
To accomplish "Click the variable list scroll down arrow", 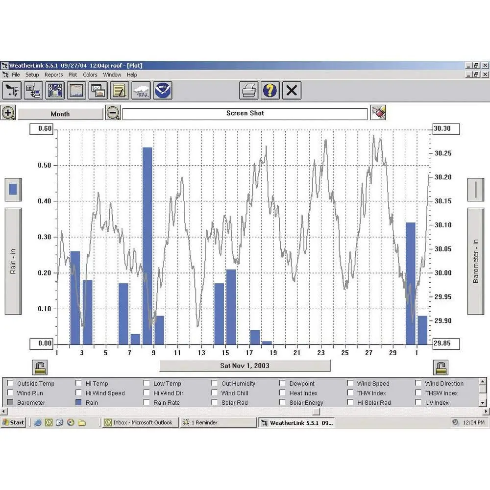I will pyautogui.click(x=483, y=403).
